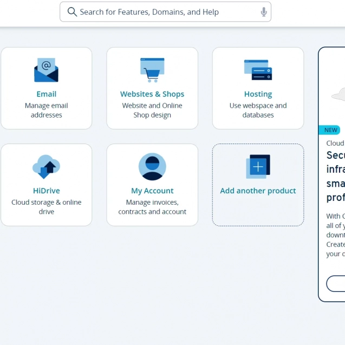Click 'Use webspace and databases' text
Screen dimensions: 345x345
coord(258,110)
